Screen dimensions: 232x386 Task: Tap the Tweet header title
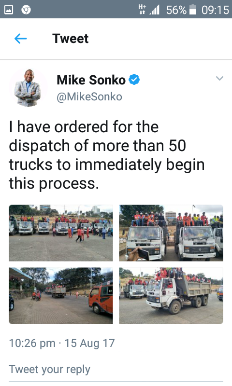pos(70,39)
